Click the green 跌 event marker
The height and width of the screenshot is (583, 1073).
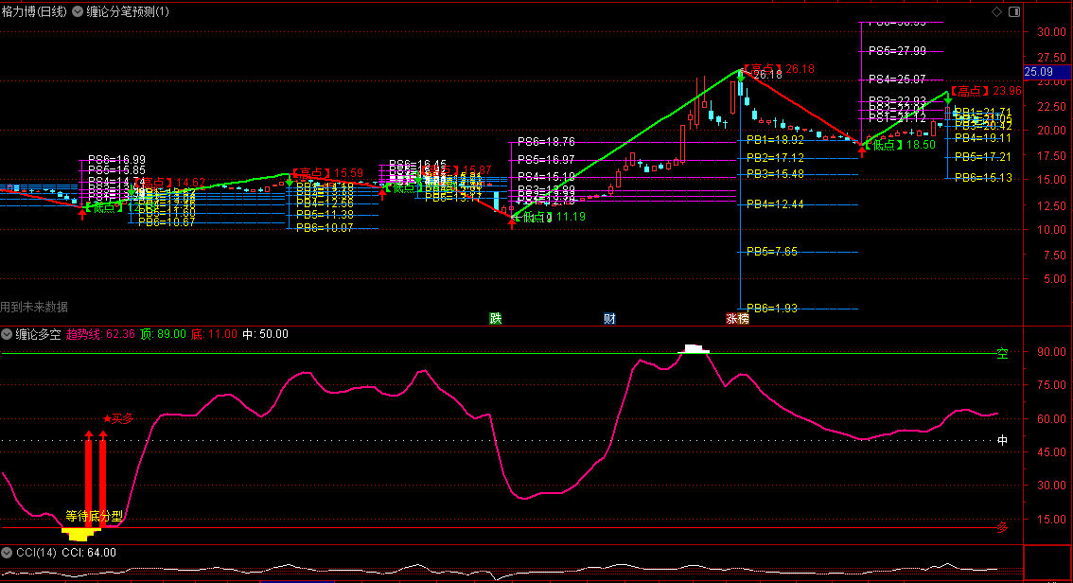point(495,318)
